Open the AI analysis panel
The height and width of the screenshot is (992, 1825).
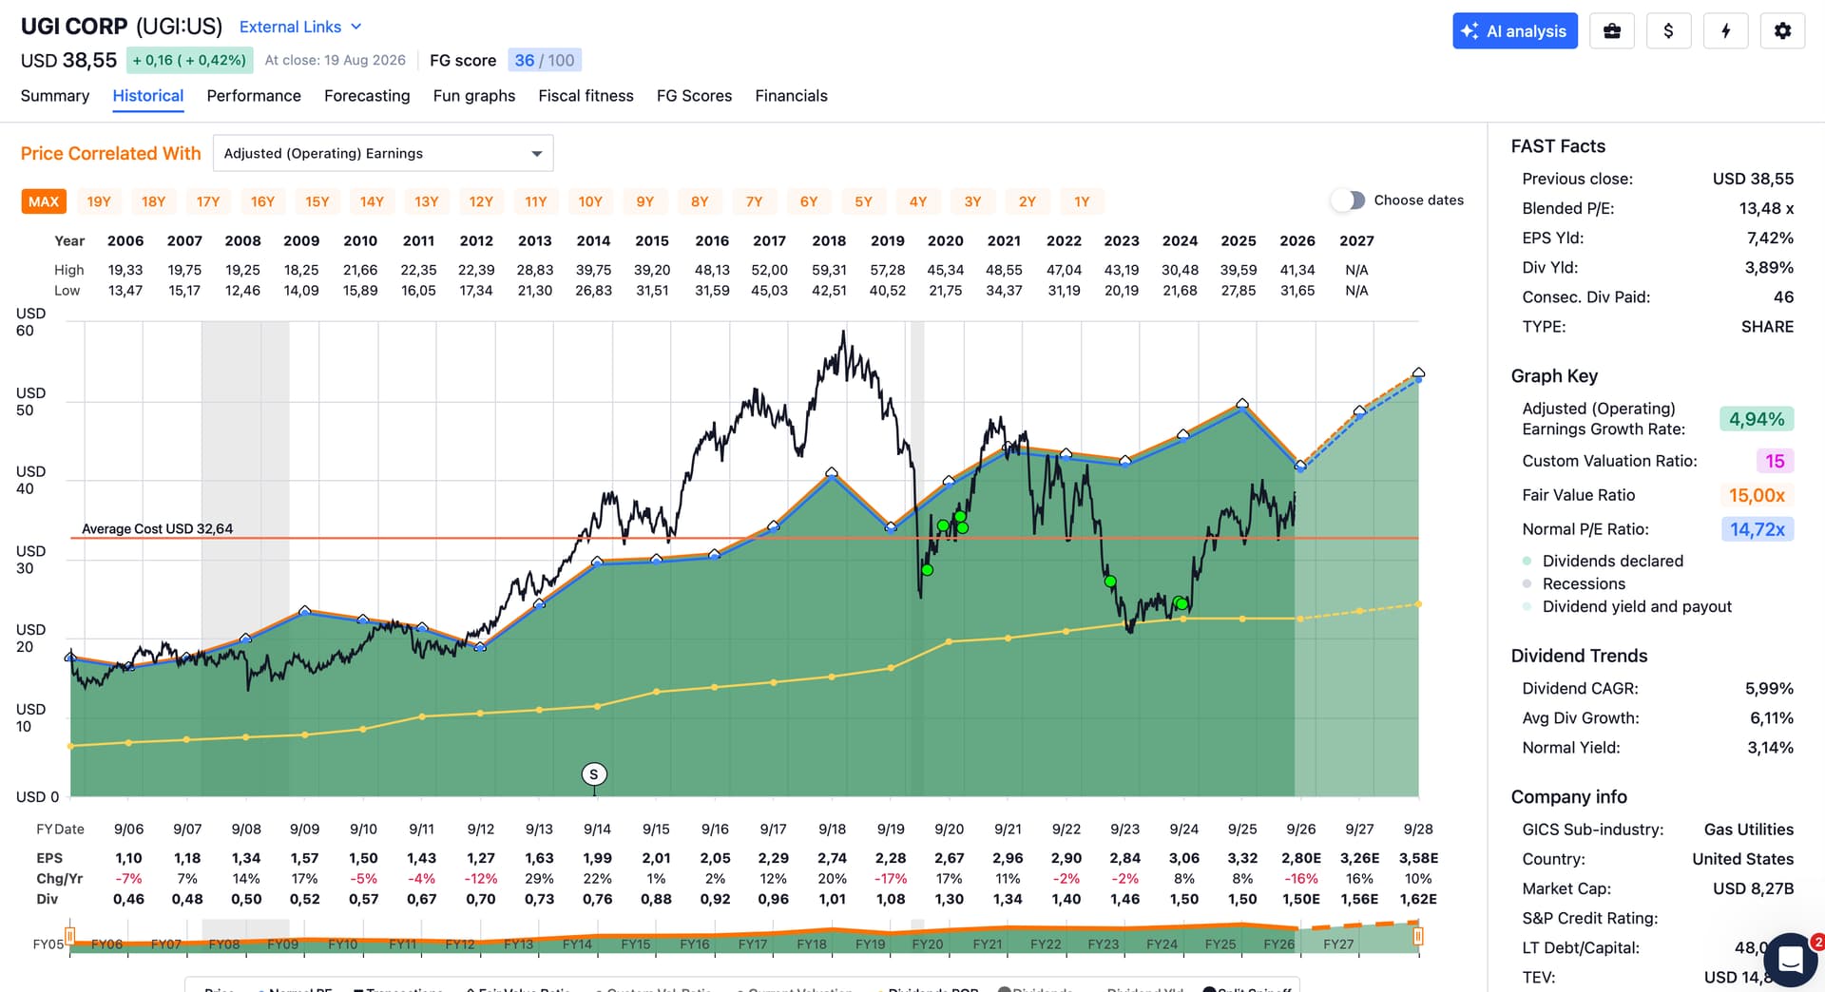pos(1514,30)
